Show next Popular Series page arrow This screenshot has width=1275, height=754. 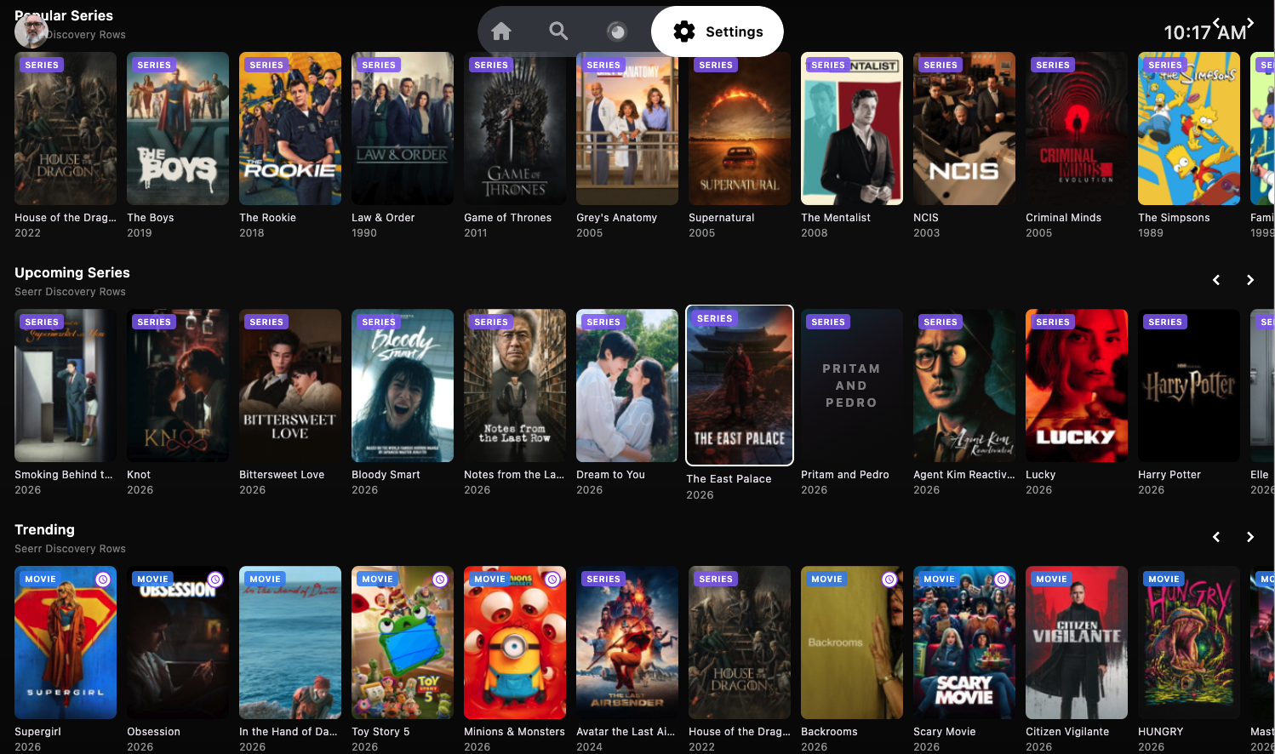point(1250,23)
